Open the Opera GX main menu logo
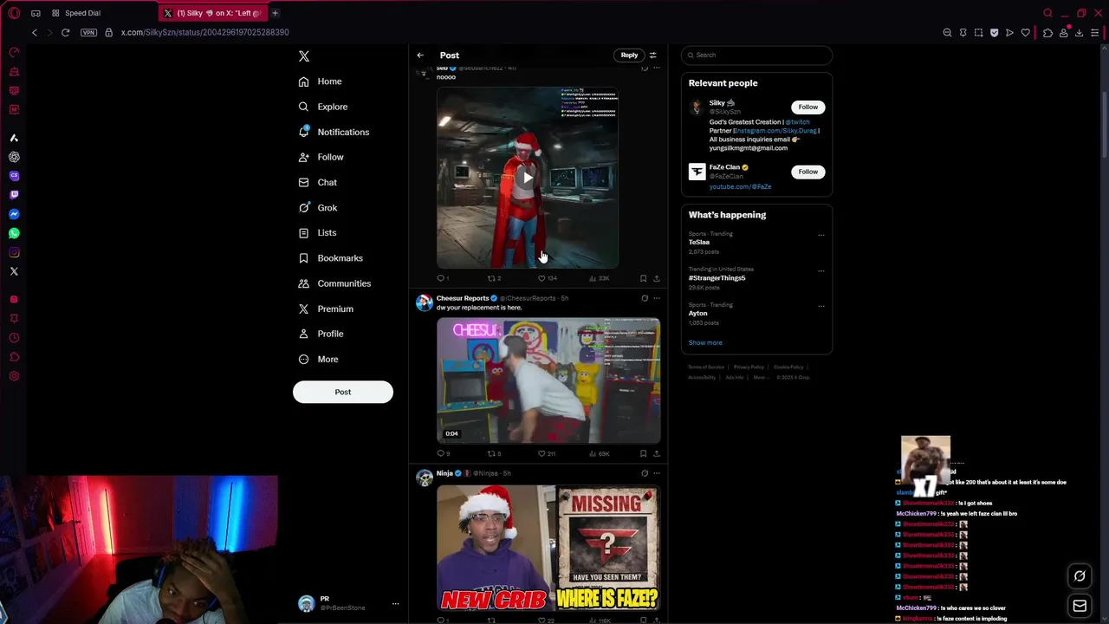The image size is (1109, 624). tap(14, 13)
